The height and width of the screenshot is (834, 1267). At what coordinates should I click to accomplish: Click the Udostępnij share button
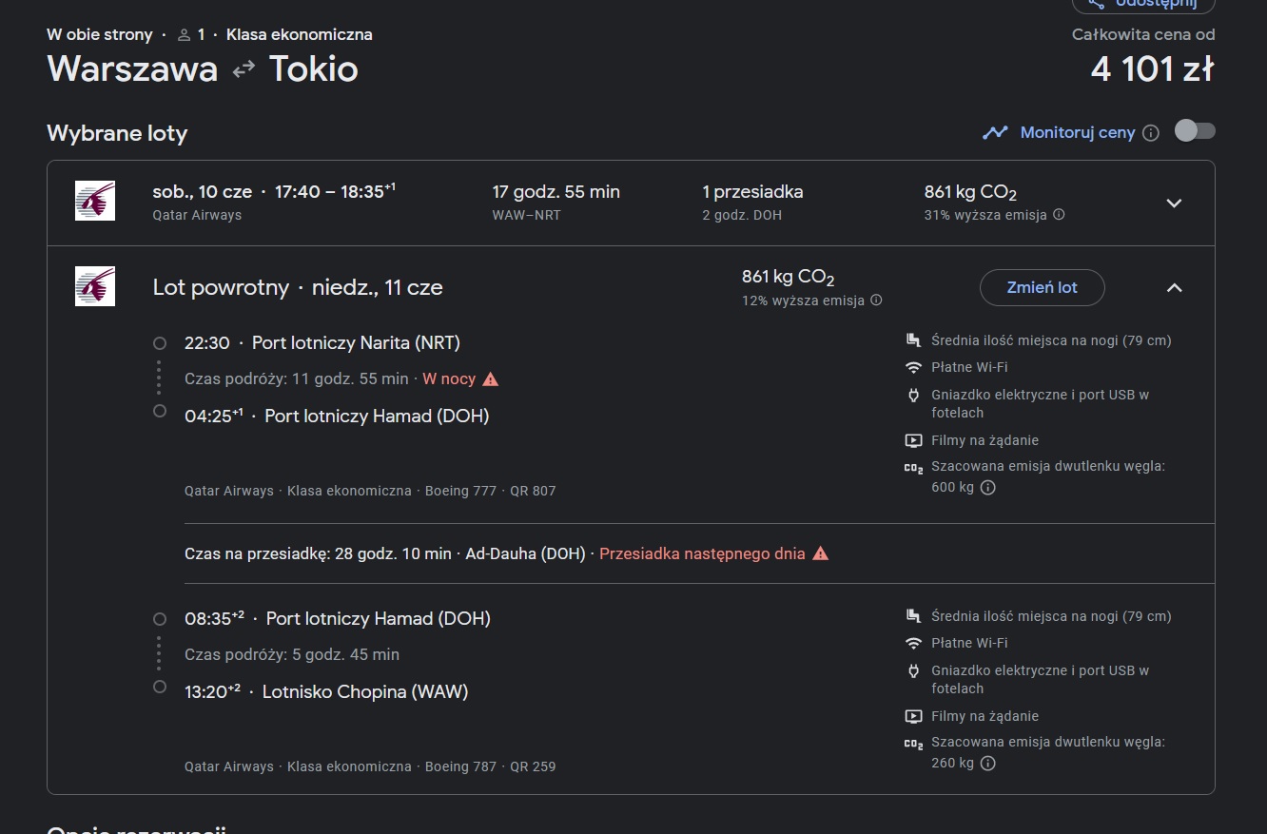1143,4
